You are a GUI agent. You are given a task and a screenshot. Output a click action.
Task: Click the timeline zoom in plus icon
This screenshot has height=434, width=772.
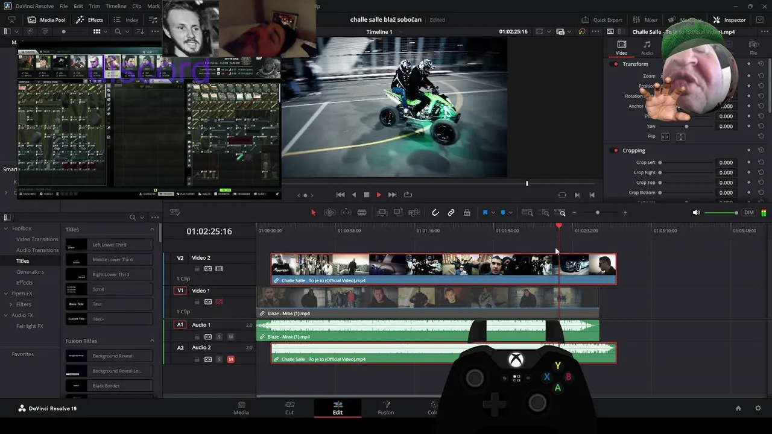(625, 213)
